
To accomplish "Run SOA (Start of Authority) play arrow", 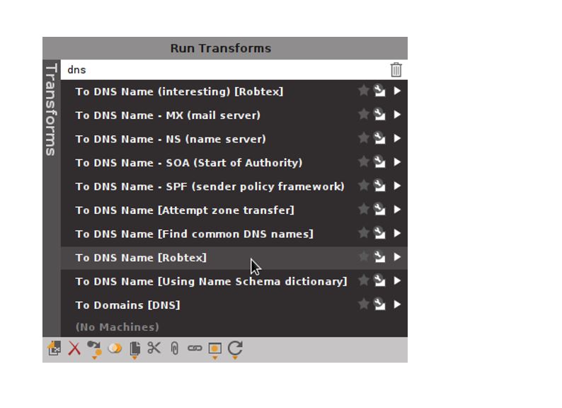I will 397,161.
